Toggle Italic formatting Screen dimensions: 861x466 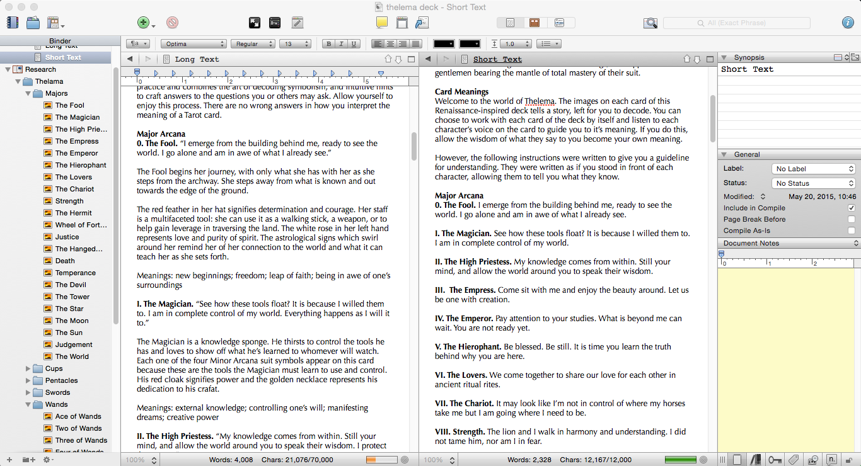341,44
